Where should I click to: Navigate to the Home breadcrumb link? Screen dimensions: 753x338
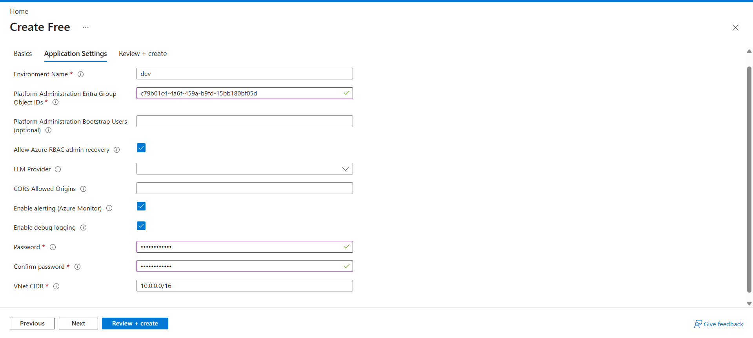pos(19,11)
